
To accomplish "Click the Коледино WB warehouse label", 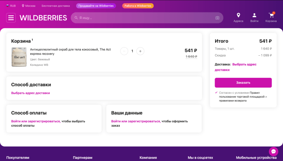I will point(39,65).
